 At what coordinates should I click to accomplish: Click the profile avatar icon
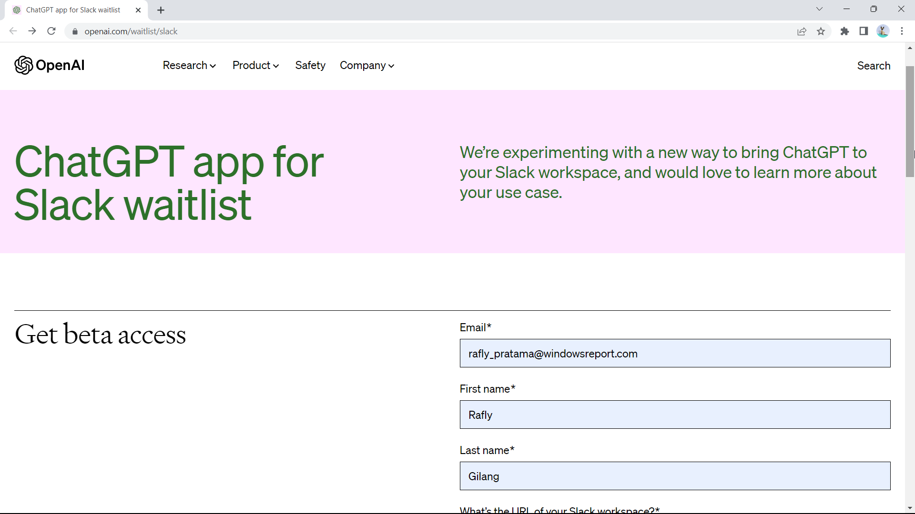coord(883,31)
